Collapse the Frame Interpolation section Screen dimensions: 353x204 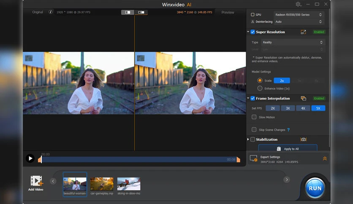[x=248, y=98]
